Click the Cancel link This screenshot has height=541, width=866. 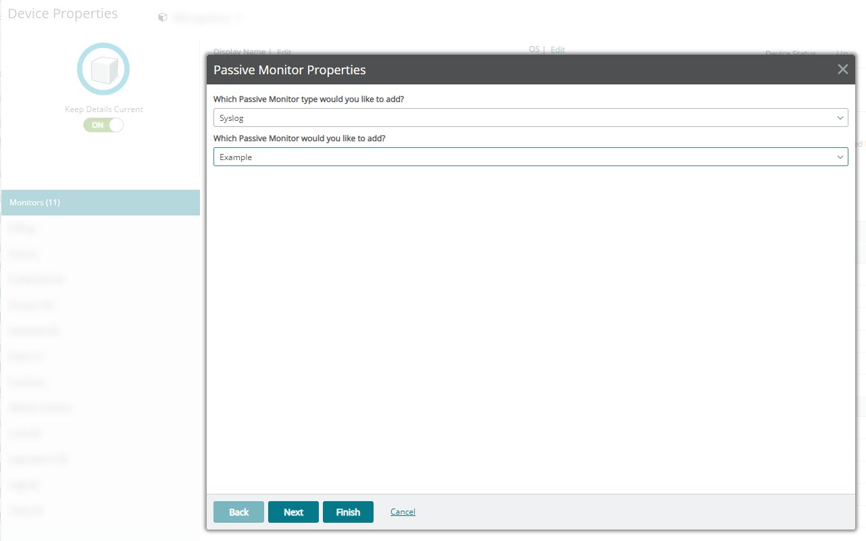[403, 512]
